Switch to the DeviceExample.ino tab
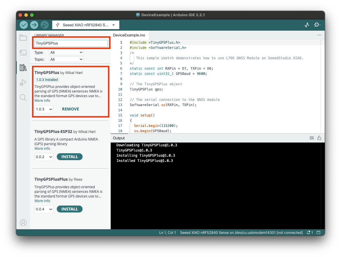The image size is (341, 257). tap(129, 35)
